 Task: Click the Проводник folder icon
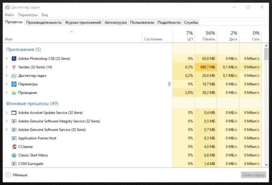(x=14, y=93)
